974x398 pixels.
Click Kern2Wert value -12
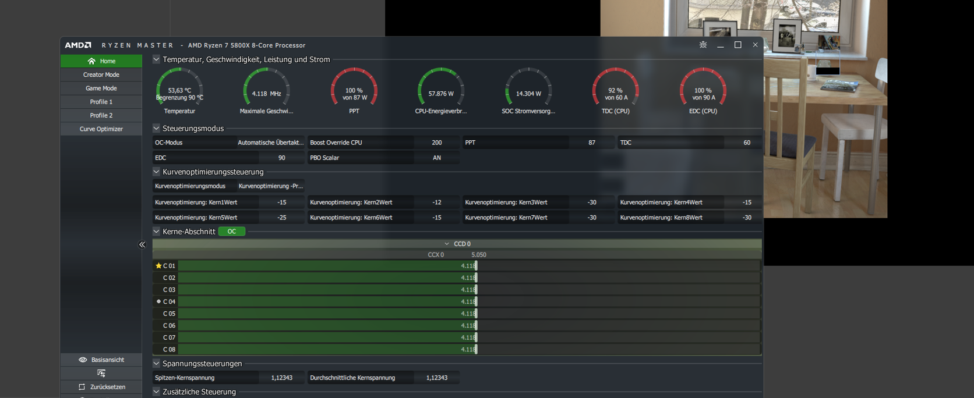[x=437, y=202]
